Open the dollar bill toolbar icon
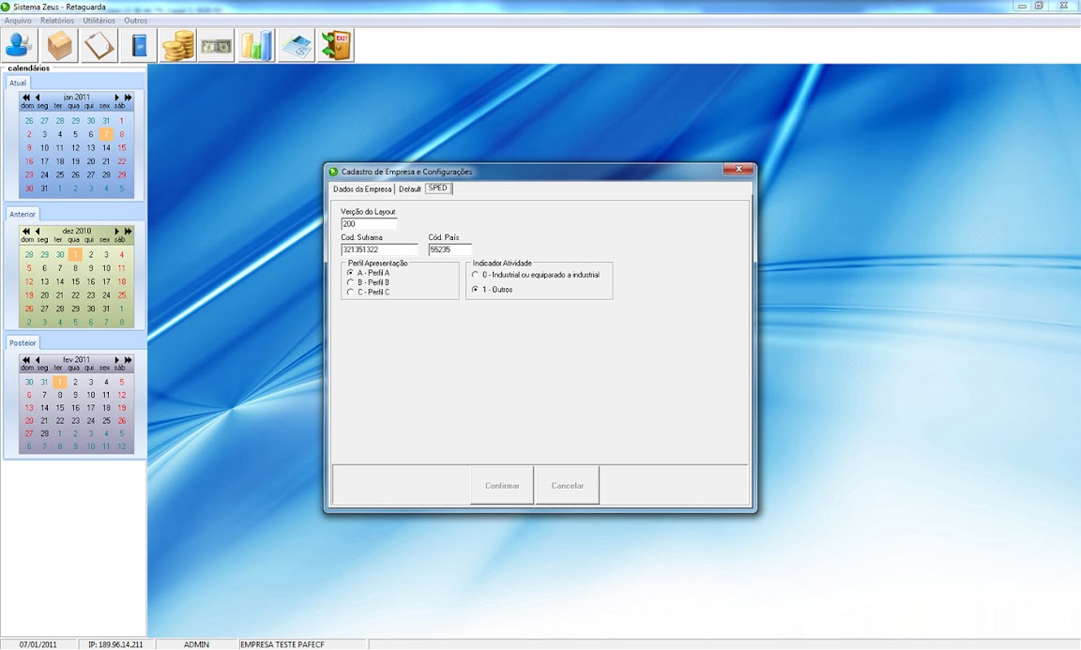The width and height of the screenshot is (1081, 650). point(217,46)
